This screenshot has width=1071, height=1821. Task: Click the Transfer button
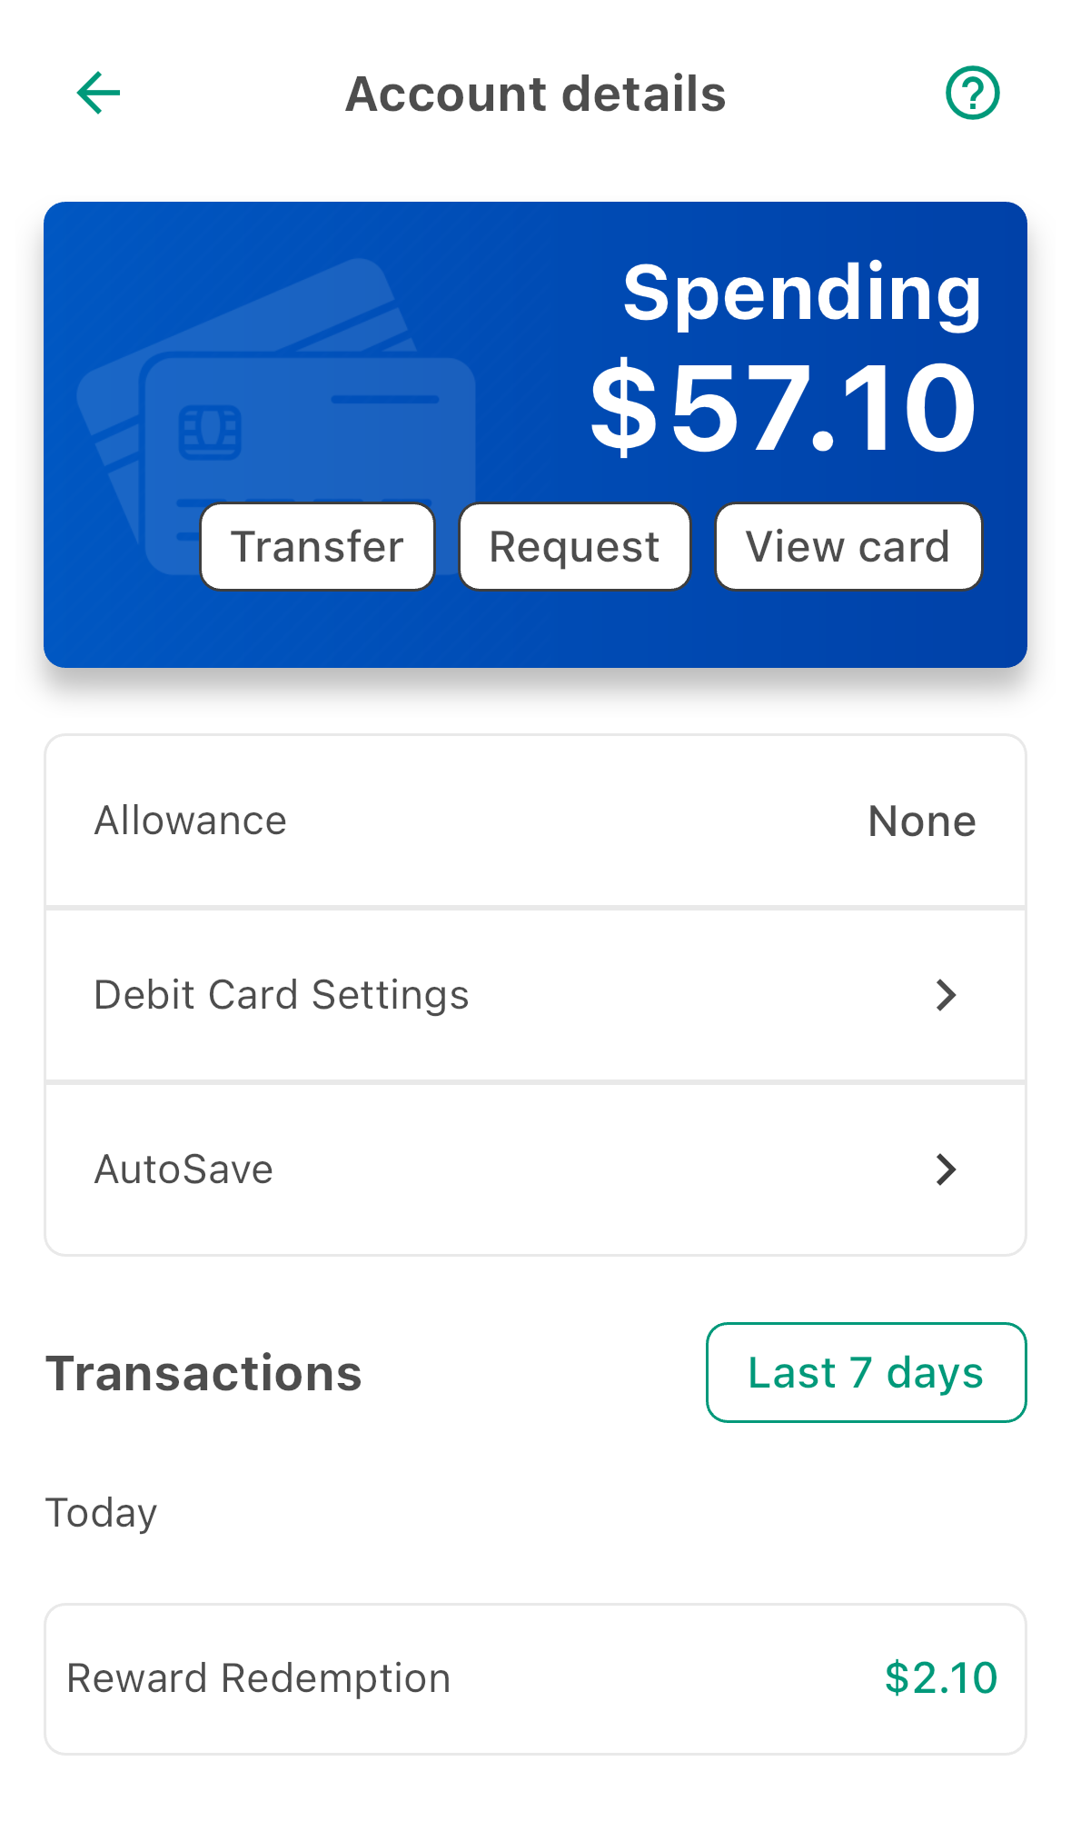pyautogui.click(x=317, y=546)
